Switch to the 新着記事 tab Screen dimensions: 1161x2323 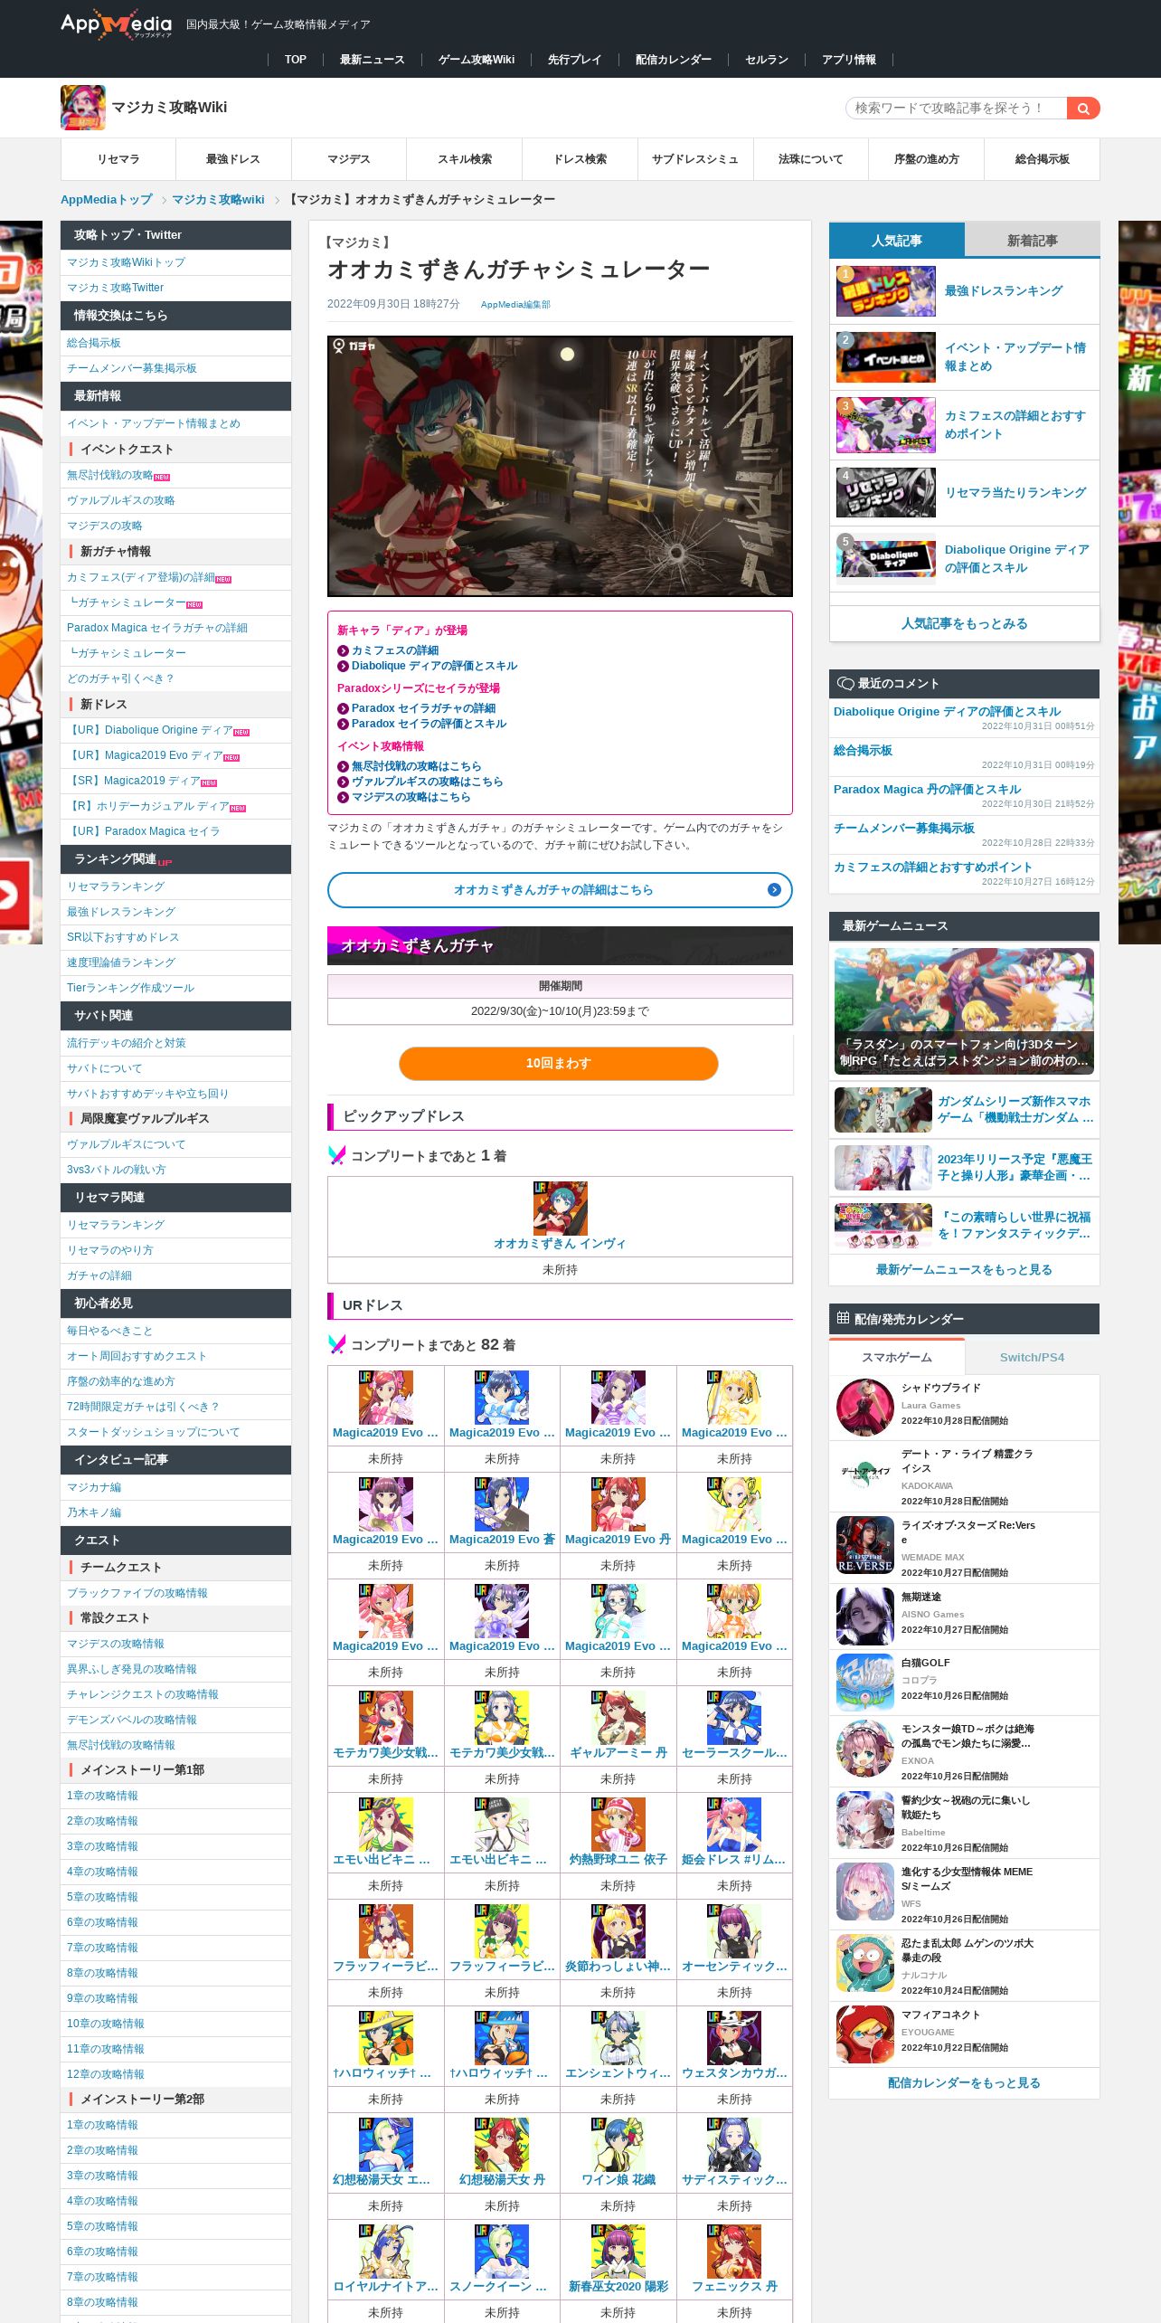pyautogui.click(x=1032, y=240)
